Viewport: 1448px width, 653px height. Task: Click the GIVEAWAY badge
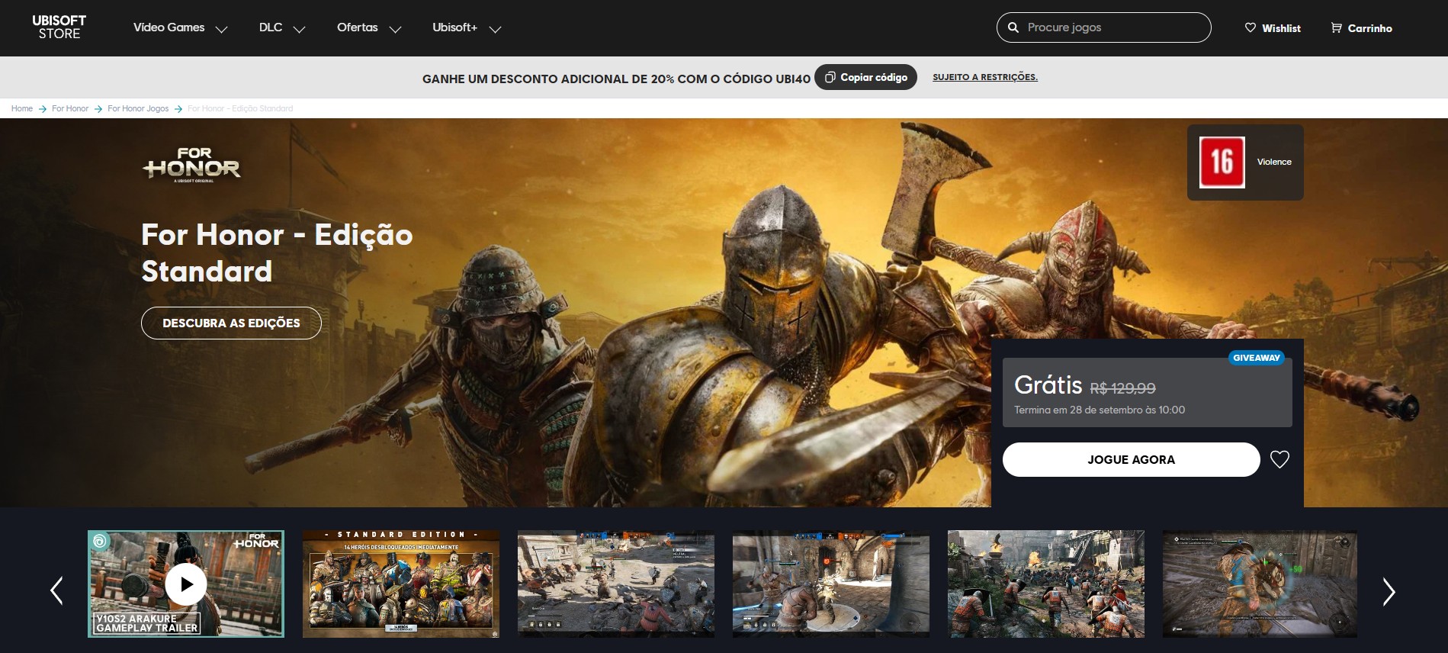1257,358
